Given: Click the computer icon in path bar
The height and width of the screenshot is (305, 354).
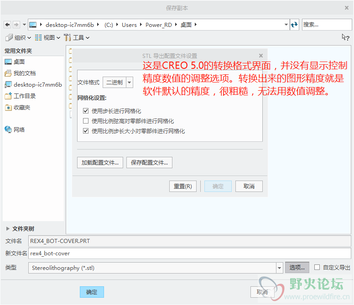Looking at the screenshot, I should point(33,25).
